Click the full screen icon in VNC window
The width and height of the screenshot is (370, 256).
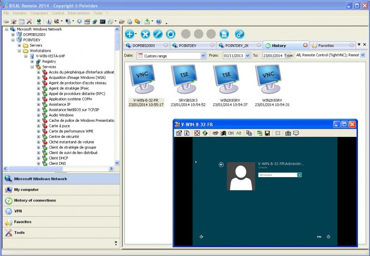pos(197,133)
